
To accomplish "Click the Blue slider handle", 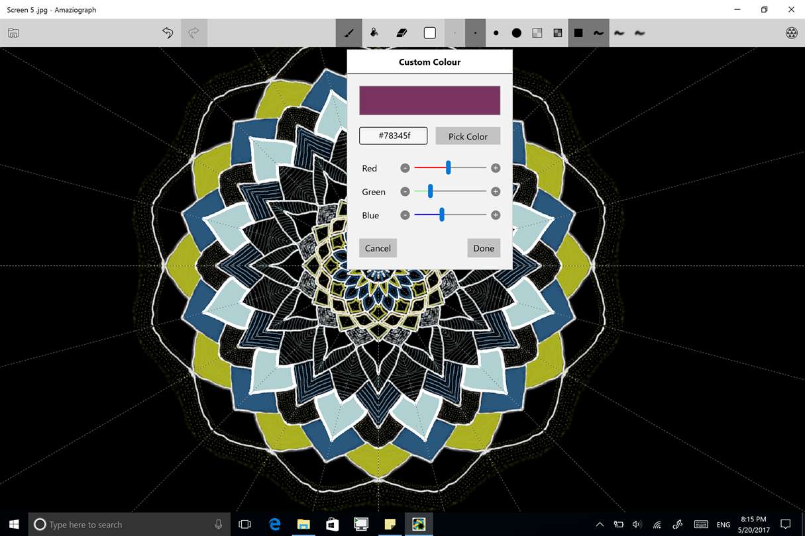I will pyautogui.click(x=442, y=215).
